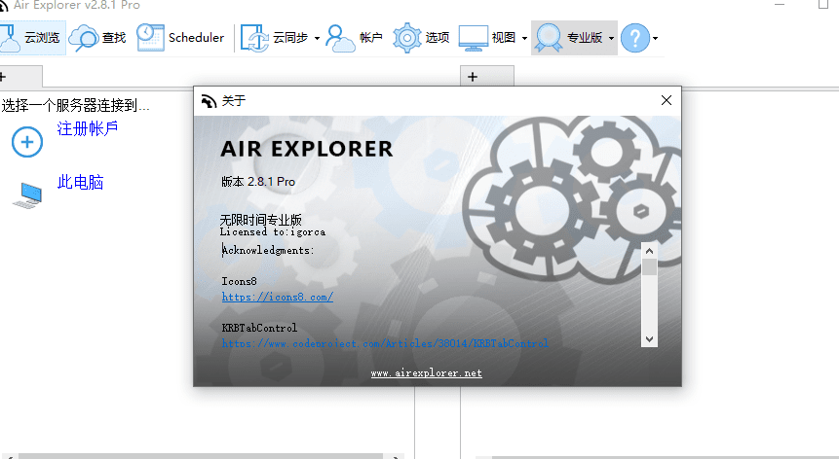Click the AIR EXPLORER title text
The height and width of the screenshot is (459, 839).
(x=307, y=149)
